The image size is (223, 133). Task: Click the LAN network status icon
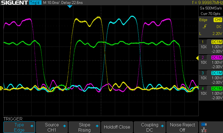click(204, 130)
